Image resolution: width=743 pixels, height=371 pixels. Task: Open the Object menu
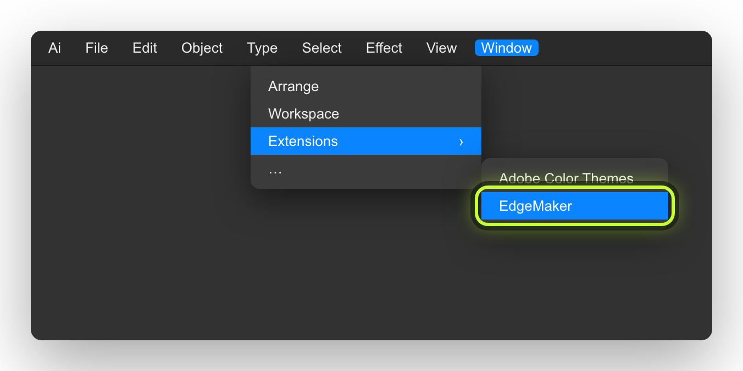(202, 48)
